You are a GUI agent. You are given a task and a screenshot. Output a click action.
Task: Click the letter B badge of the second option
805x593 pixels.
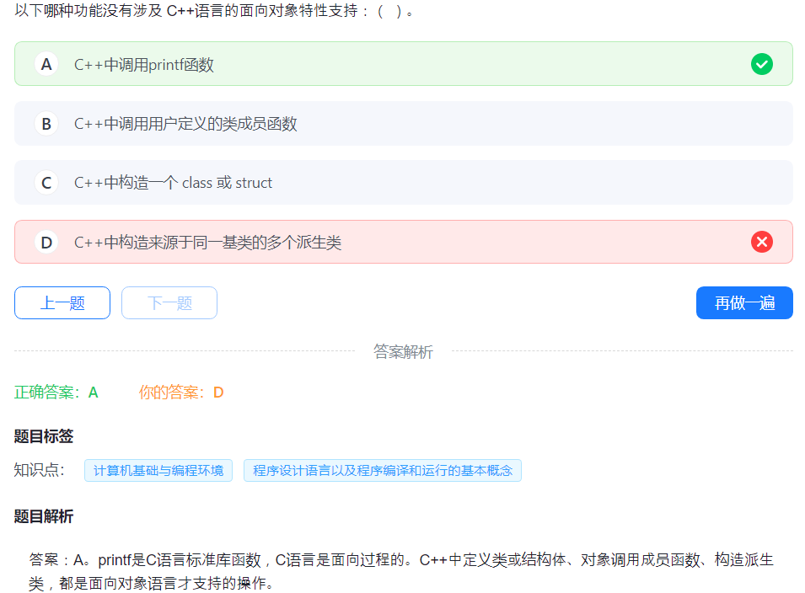point(46,124)
